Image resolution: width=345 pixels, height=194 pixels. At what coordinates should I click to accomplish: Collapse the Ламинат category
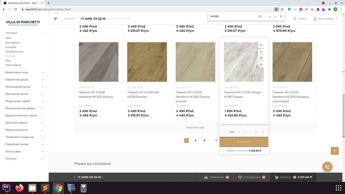click(43, 33)
